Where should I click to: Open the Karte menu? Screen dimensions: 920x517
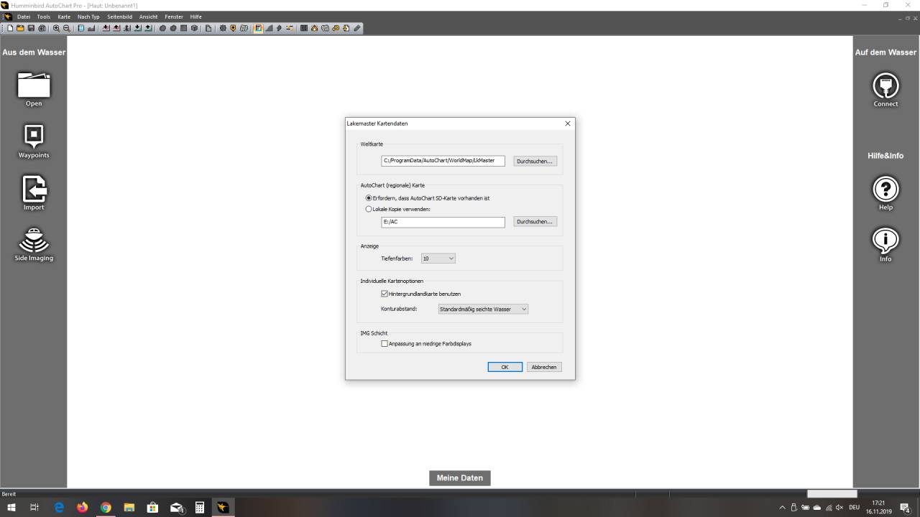click(64, 17)
